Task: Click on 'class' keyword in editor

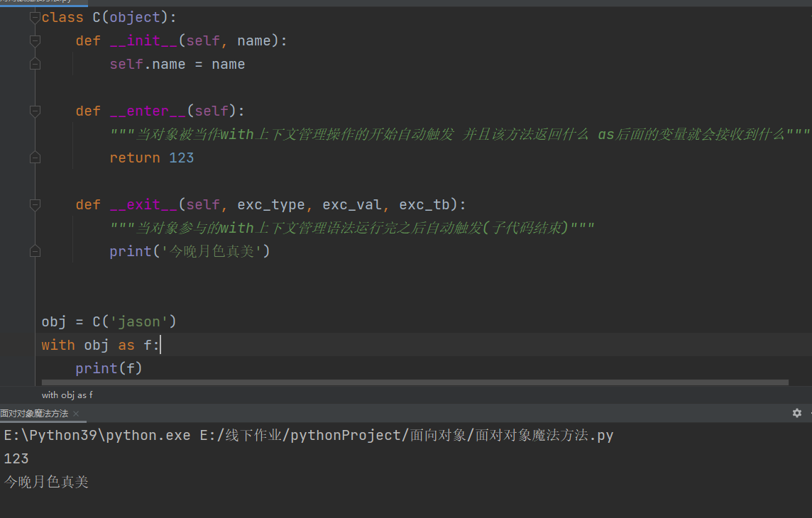Action: pyautogui.click(x=62, y=18)
